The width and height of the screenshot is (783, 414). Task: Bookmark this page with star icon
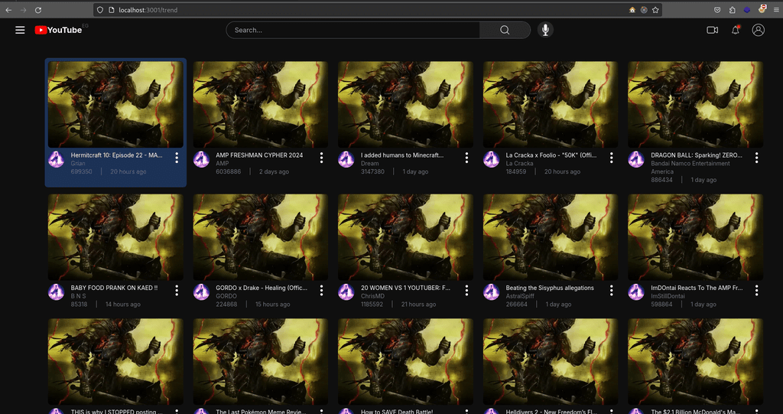click(655, 10)
